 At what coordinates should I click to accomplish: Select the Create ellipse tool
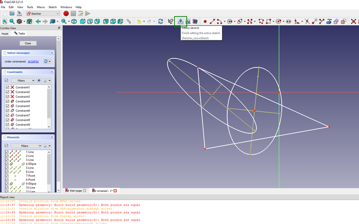(x=240, y=21)
